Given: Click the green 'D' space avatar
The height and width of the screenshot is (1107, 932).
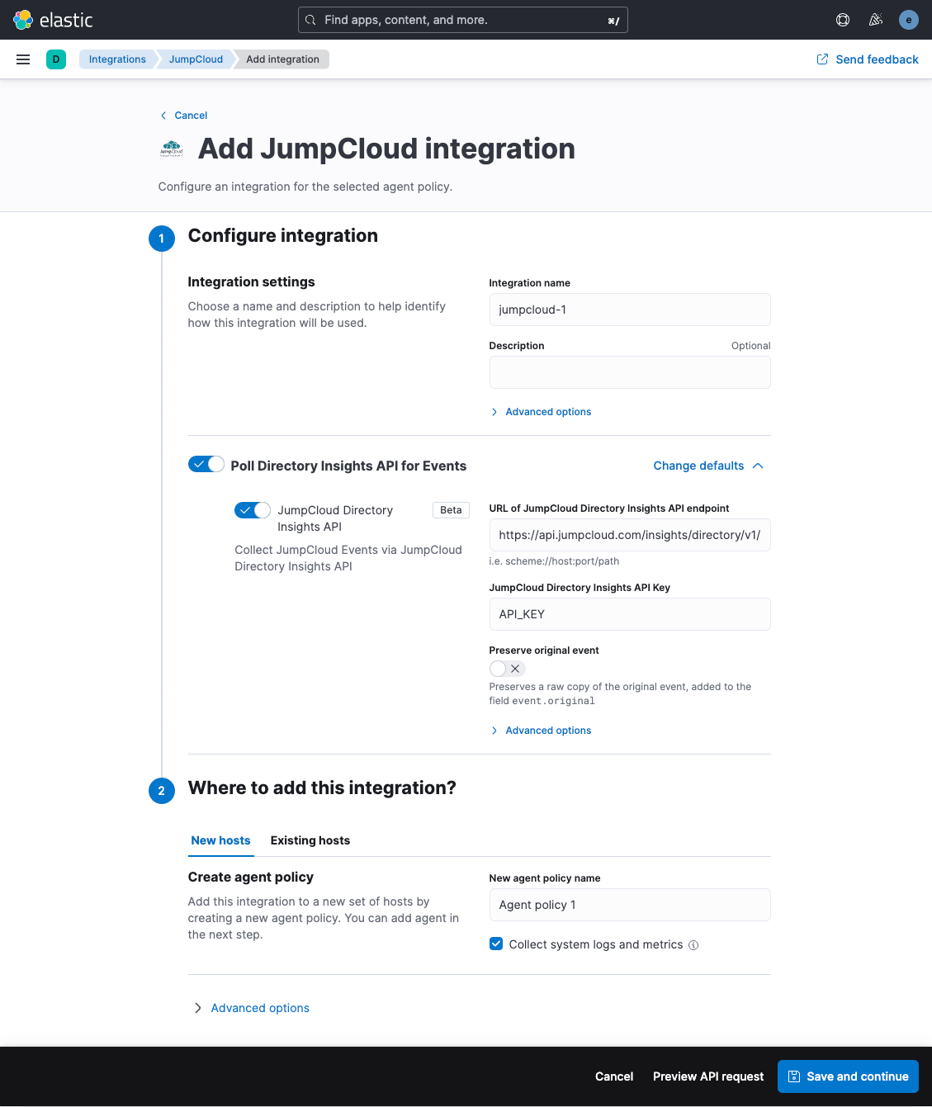Looking at the screenshot, I should pyautogui.click(x=55, y=59).
